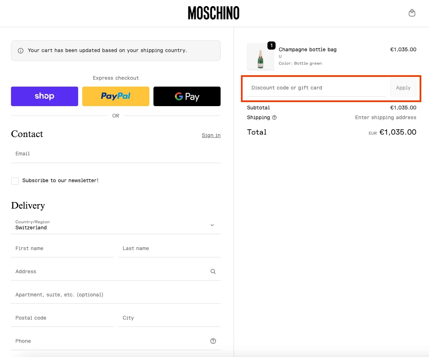The height and width of the screenshot is (357, 429).
Task: Pay with Google Pay
Action: [x=187, y=96]
